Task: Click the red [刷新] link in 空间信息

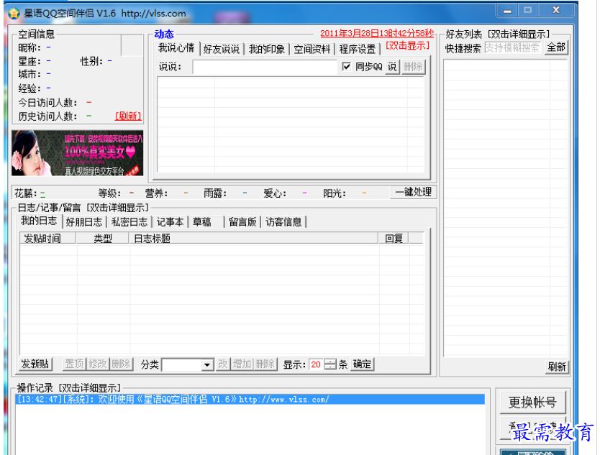Action: pyautogui.click(x=128, y=116)
